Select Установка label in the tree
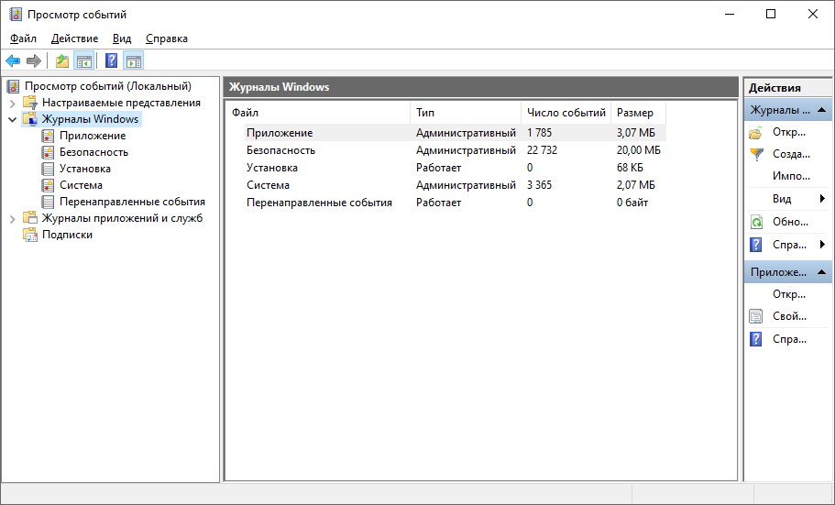Image resolution: width=835 pixels, height=505 pixels. tap(85, 169)
